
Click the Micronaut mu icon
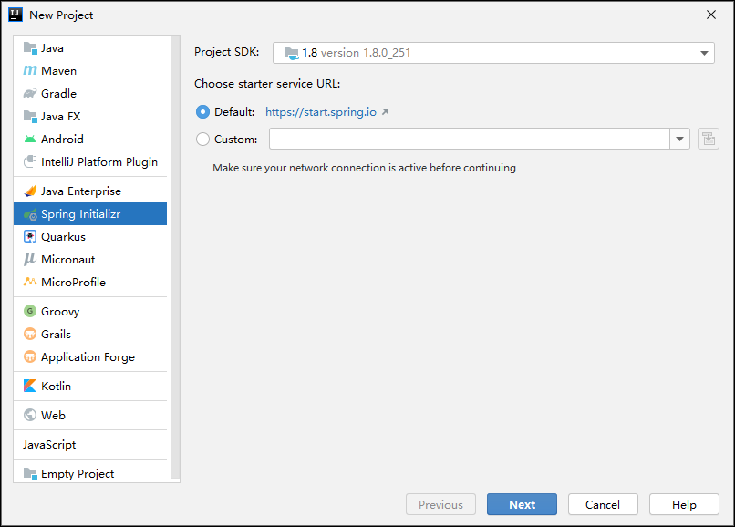[x=30, y=259]
